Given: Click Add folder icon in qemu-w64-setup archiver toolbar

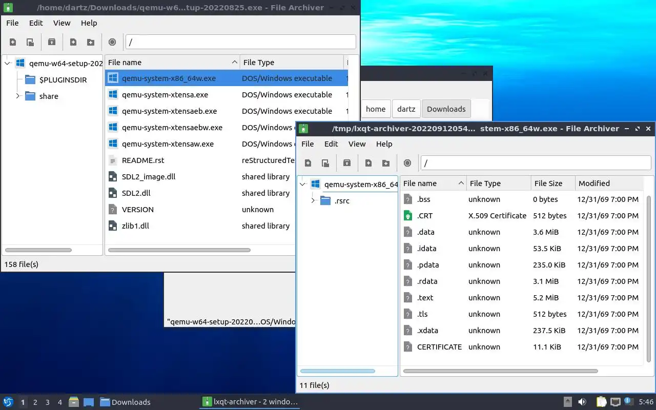Looking at the screenshot, I should point(91,42).
